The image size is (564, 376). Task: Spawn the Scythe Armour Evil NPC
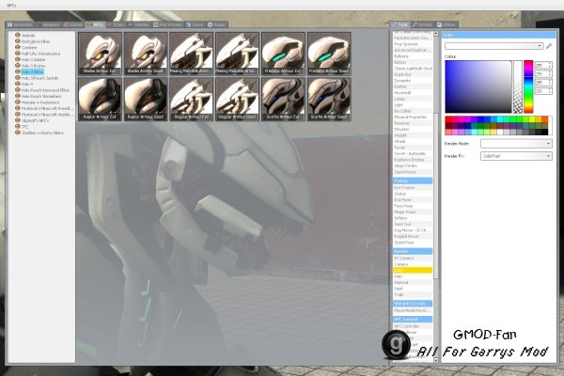tap(283, 100)
